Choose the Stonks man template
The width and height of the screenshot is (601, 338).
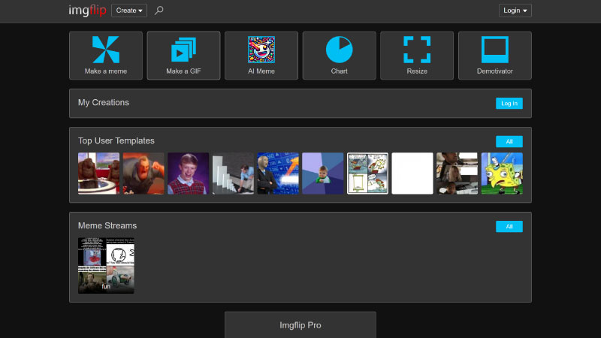pos(278,174)
